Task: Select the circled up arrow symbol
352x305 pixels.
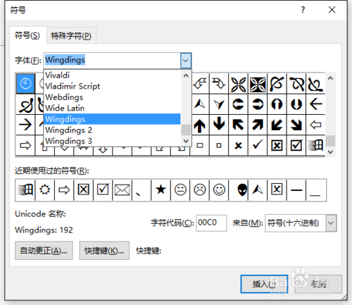Action: [x=277, y=104]
